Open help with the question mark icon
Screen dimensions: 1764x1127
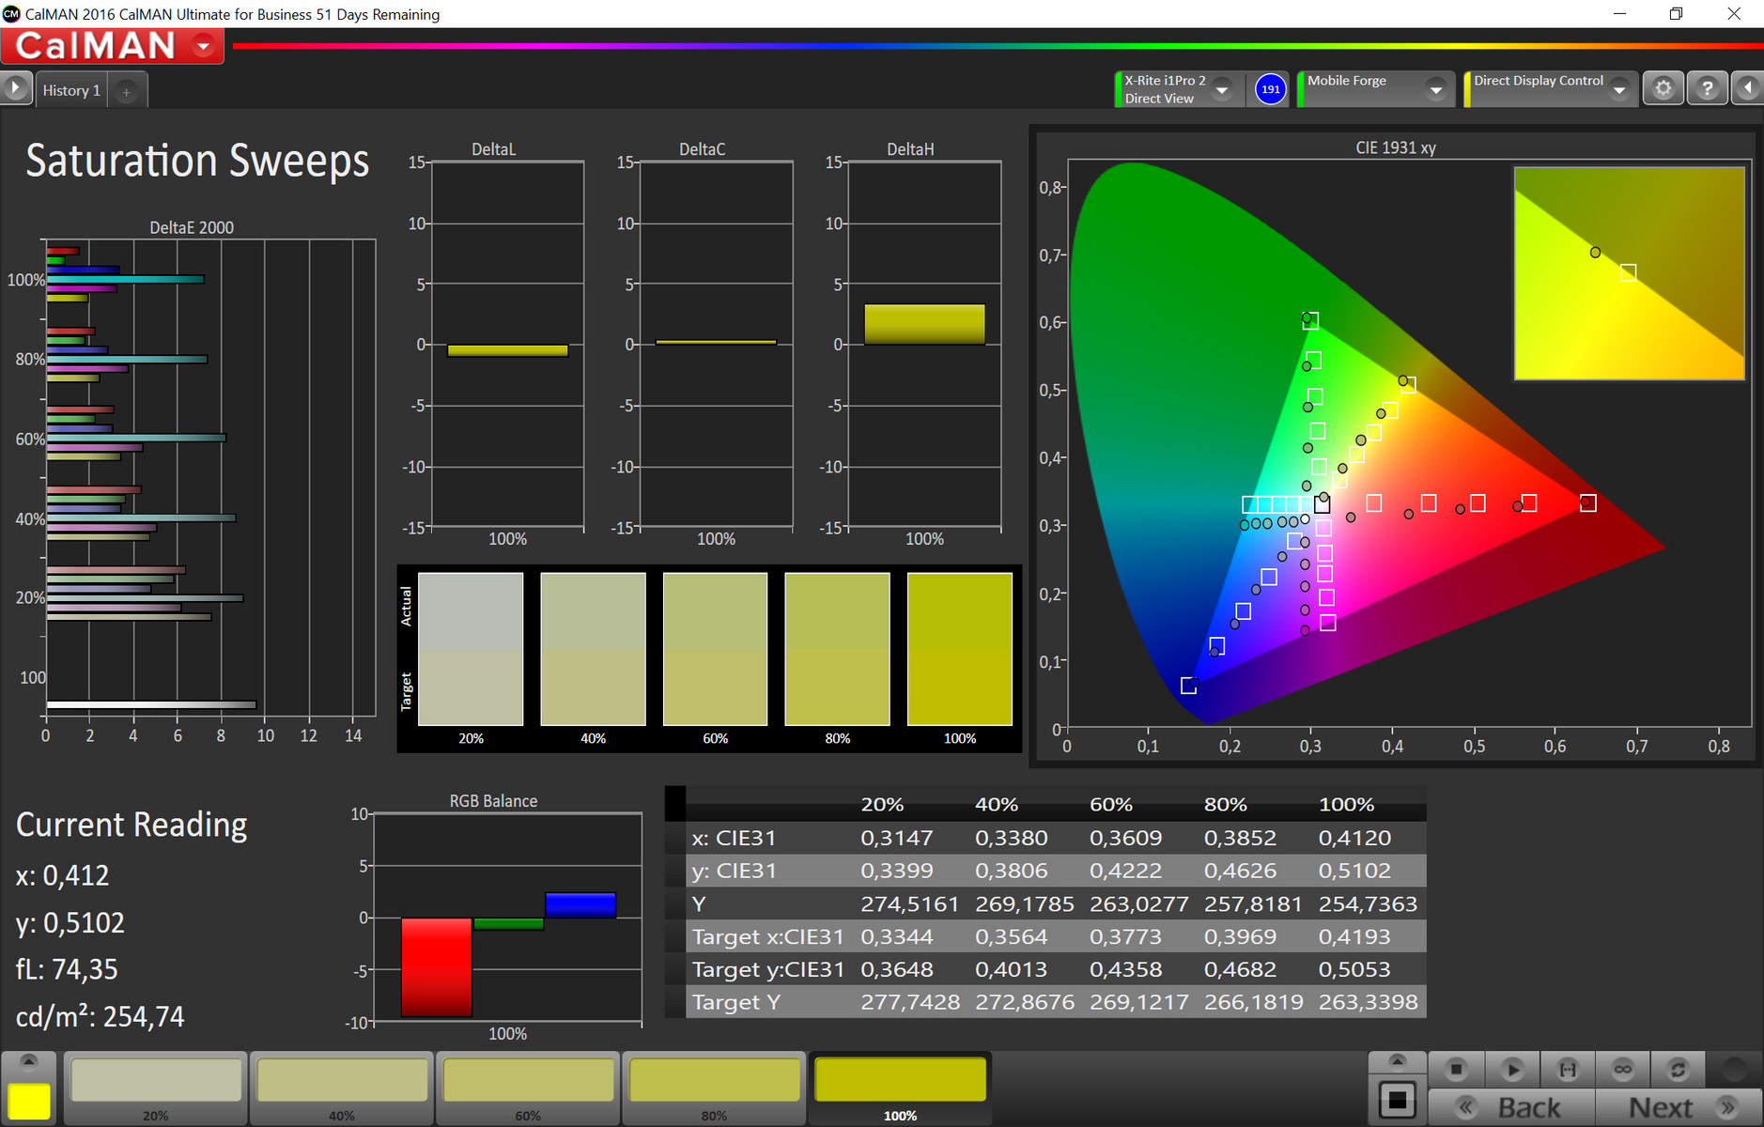(1707, 88)
